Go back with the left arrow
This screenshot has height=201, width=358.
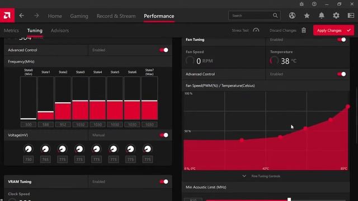[21, 16]
